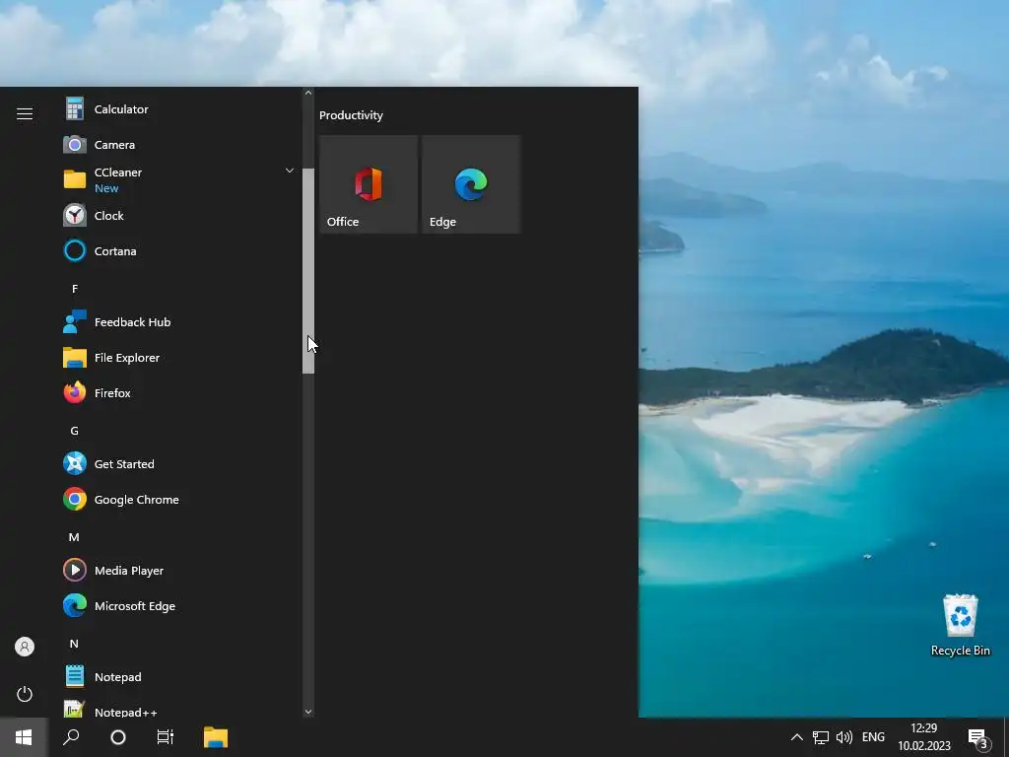Launch Firefox browser
Viewport: 1009px width, 757px height.
click(x=178, y=392)
